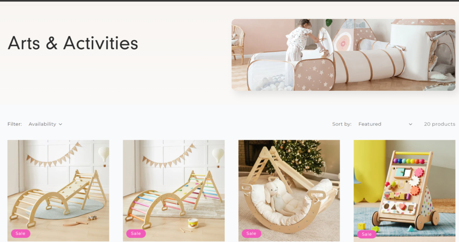Open the Availability filter dropdown

(45, 124)
